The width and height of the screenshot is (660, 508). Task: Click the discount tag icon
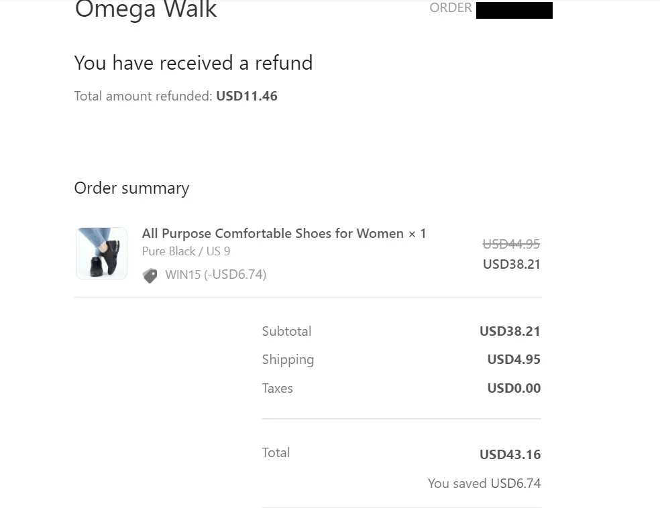tap(150, 275)
